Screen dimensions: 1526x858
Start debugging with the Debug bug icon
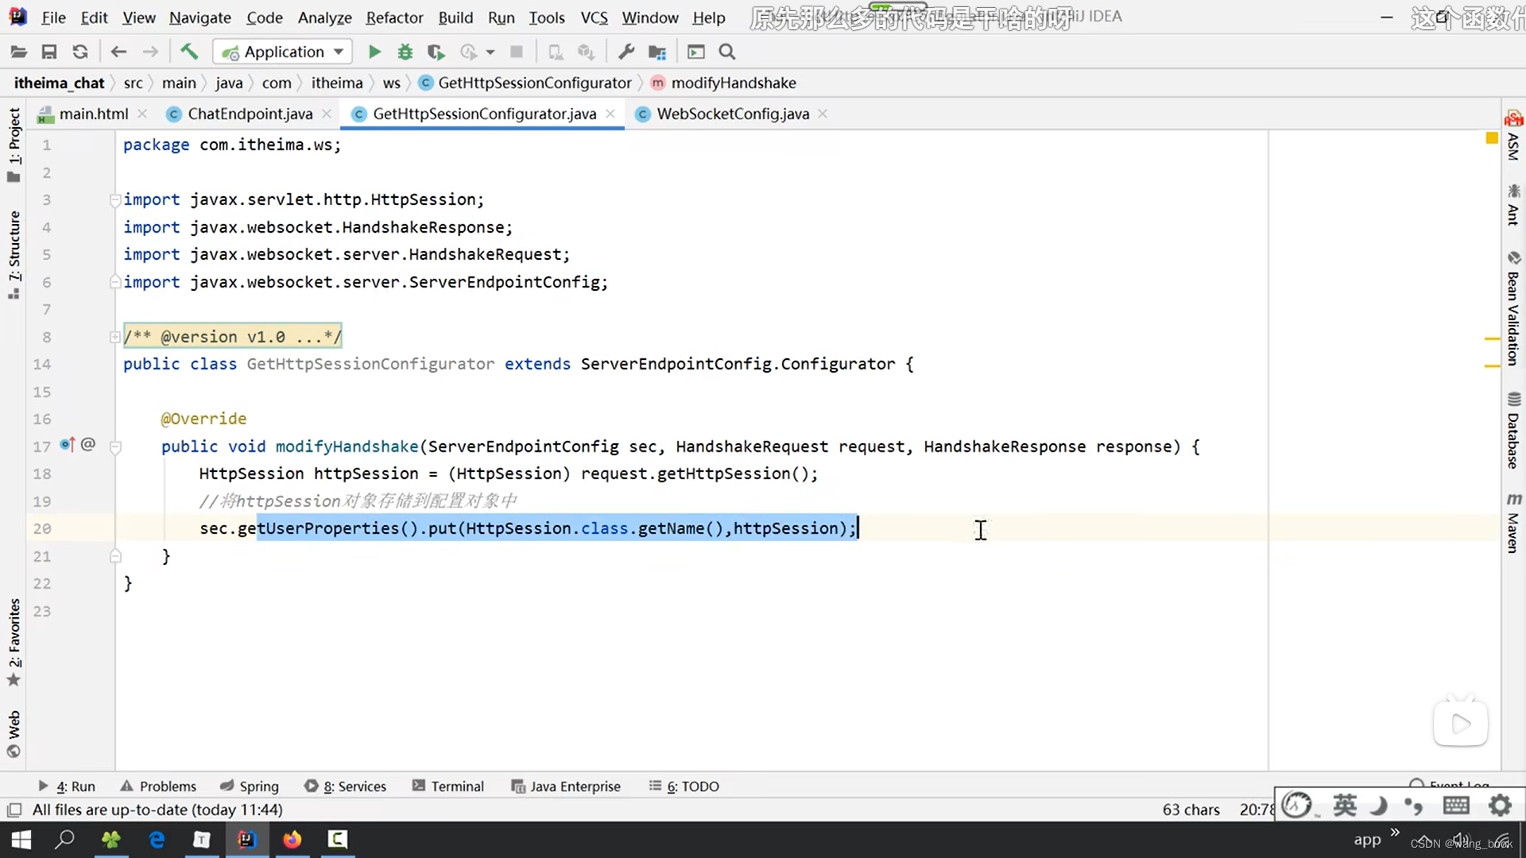[405, 52]
